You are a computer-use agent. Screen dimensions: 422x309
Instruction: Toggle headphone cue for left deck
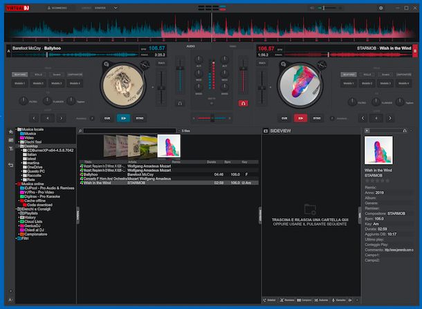[x=180, y=103]
